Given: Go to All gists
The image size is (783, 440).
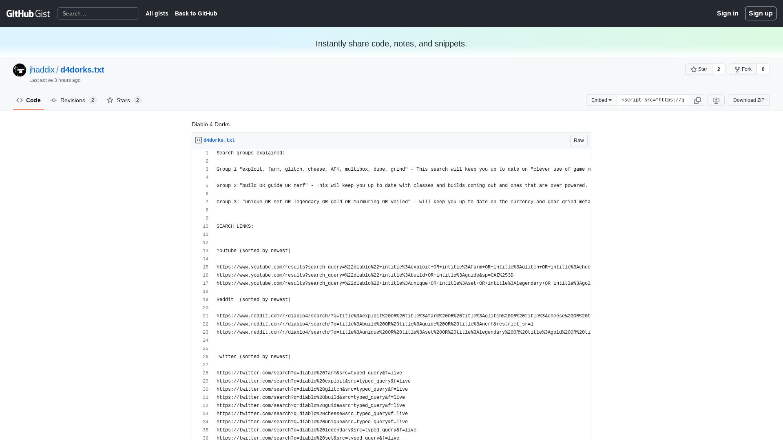Looking at the screenshot, I should [157, 13].
